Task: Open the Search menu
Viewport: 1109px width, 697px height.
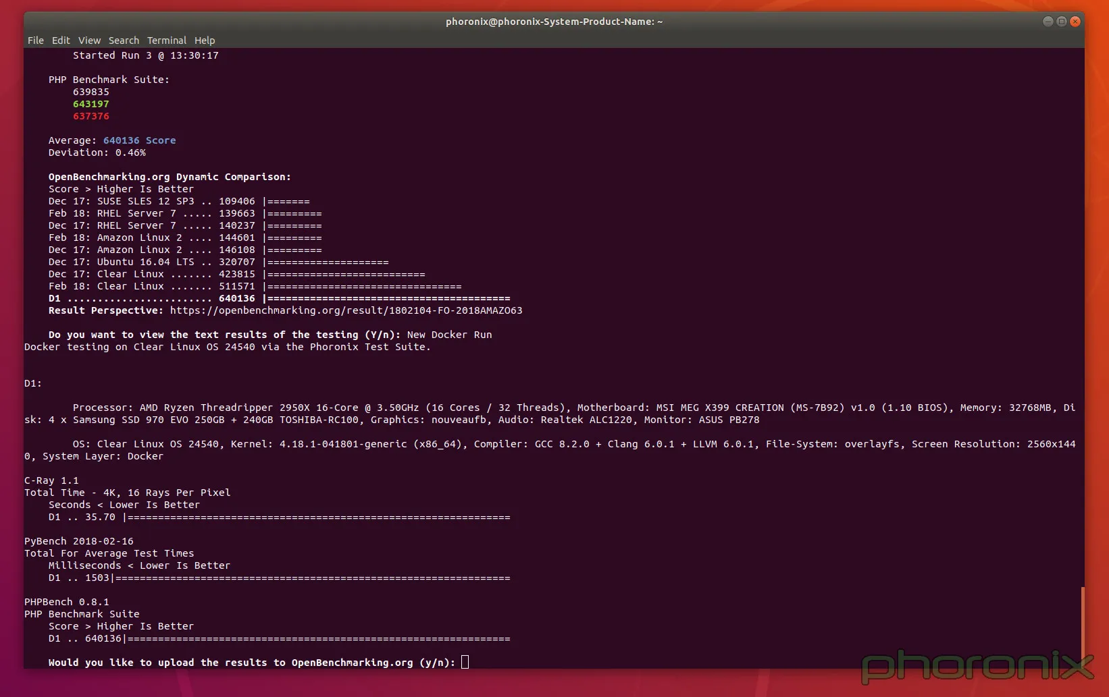Action: (124, 40)
